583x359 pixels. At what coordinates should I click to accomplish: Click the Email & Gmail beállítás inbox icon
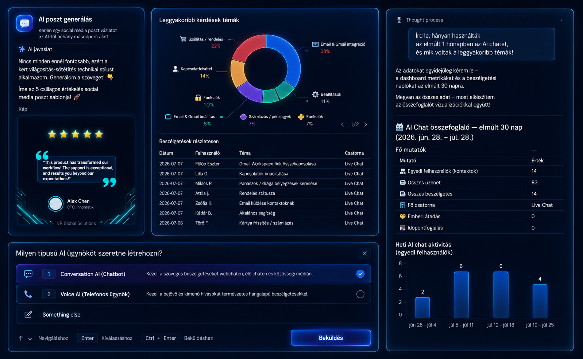click(x=168, y=117)
